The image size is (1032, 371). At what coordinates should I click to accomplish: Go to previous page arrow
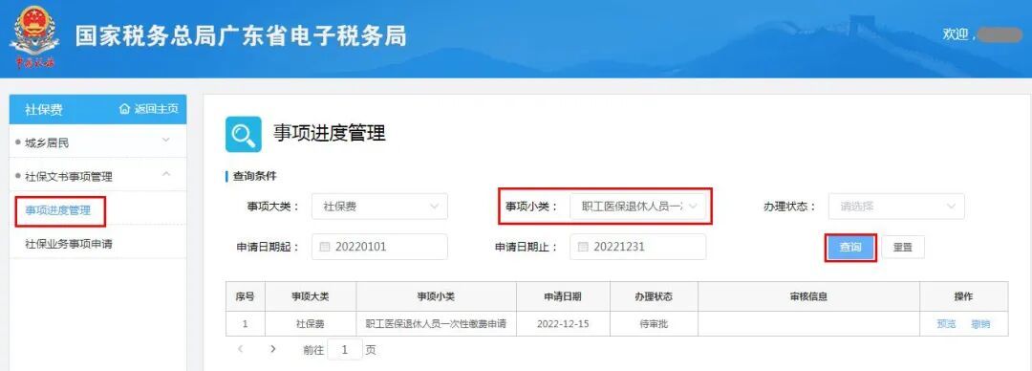tap(241, 349)
